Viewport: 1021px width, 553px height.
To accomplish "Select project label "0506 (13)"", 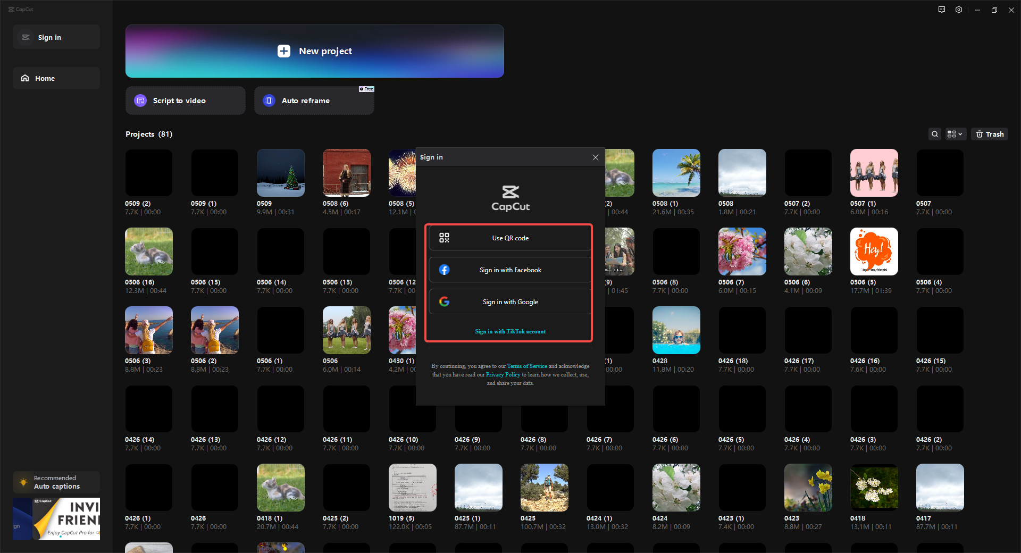I will click(337, 282).
